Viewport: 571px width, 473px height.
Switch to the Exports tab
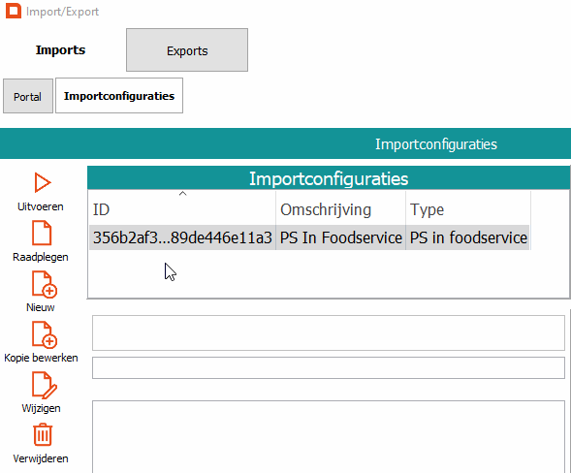click(187, 50)
